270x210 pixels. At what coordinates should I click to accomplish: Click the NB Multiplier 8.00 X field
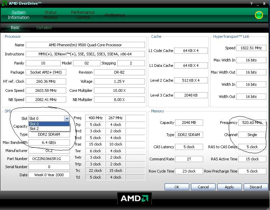click(x=119, y=100)
